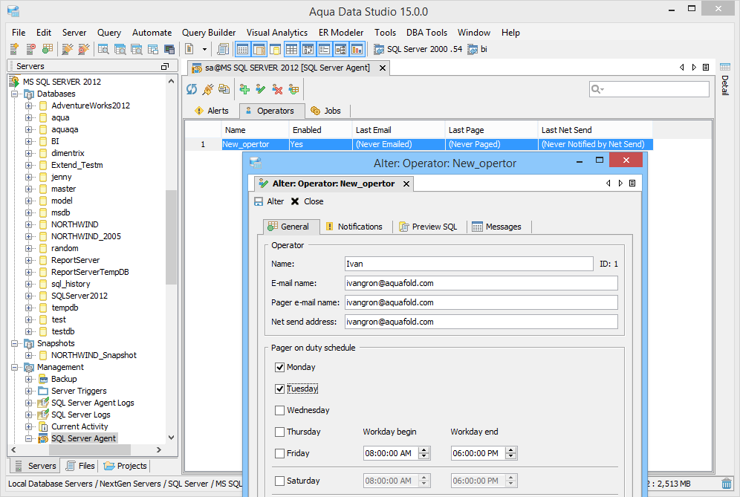This screenshot has height=497, width=740.
Task: Click the grid table view icon in the toolbar
Action: (292, 48)
